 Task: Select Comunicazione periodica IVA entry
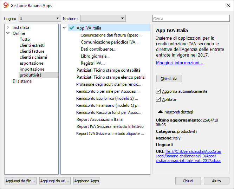click(x=110, y=42)
